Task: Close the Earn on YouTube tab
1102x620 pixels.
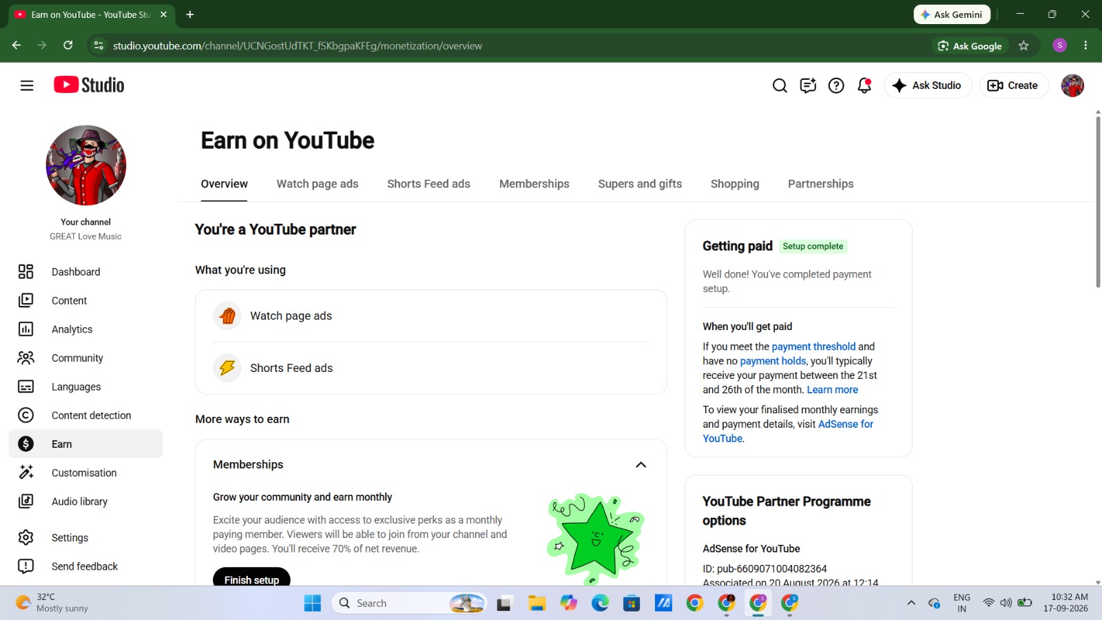Action: (163, 14)
